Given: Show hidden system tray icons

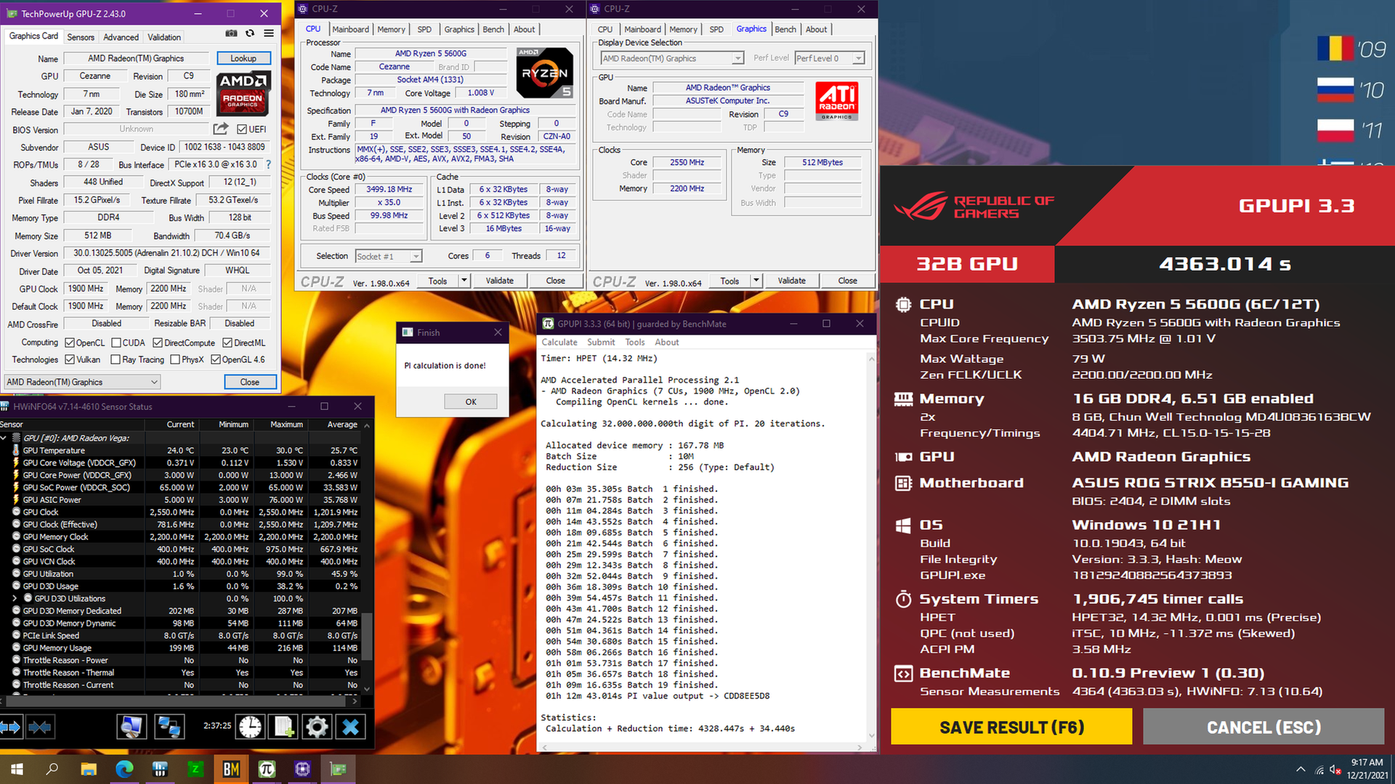Looking at the screenshot, I should click(1300, 769).
